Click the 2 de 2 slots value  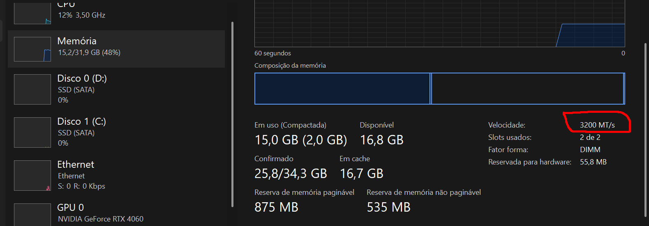tap(590, 137)
